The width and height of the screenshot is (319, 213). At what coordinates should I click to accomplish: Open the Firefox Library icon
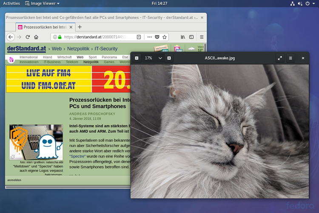[x=183, y=37]
